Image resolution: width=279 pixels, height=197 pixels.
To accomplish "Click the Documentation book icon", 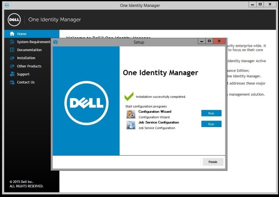I will pyautogui.click(x=12, y=50).
